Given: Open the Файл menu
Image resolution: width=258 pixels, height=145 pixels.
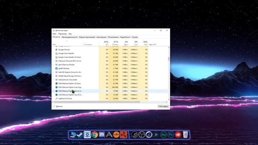Looking at the screenshot, I should tap(54, 34).
